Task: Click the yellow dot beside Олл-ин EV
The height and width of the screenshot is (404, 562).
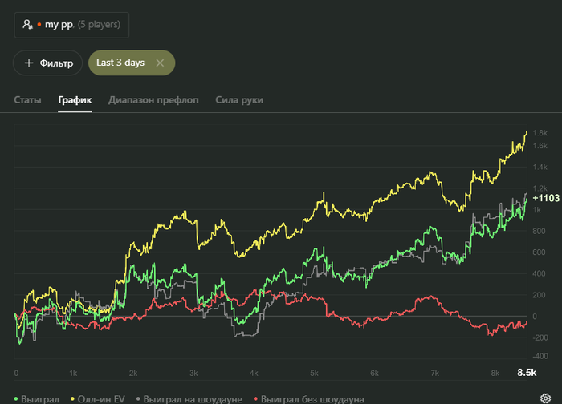Action: coord(74,398)
